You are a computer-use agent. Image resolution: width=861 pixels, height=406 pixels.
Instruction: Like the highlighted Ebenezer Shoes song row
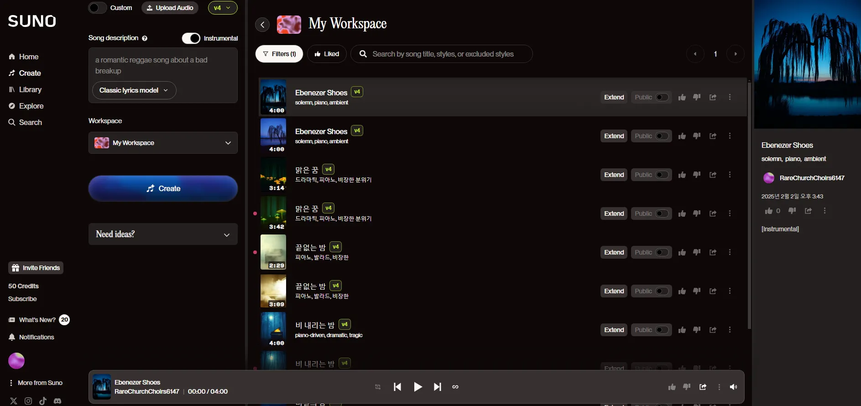tap(682, 97)
